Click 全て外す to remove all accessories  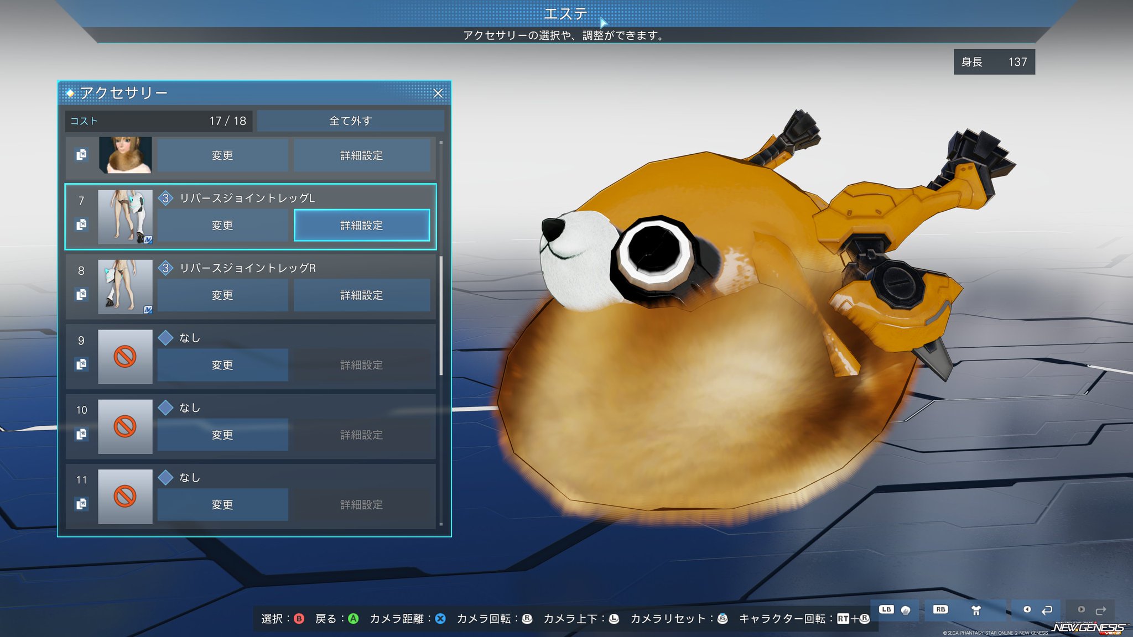coord(351,121)
